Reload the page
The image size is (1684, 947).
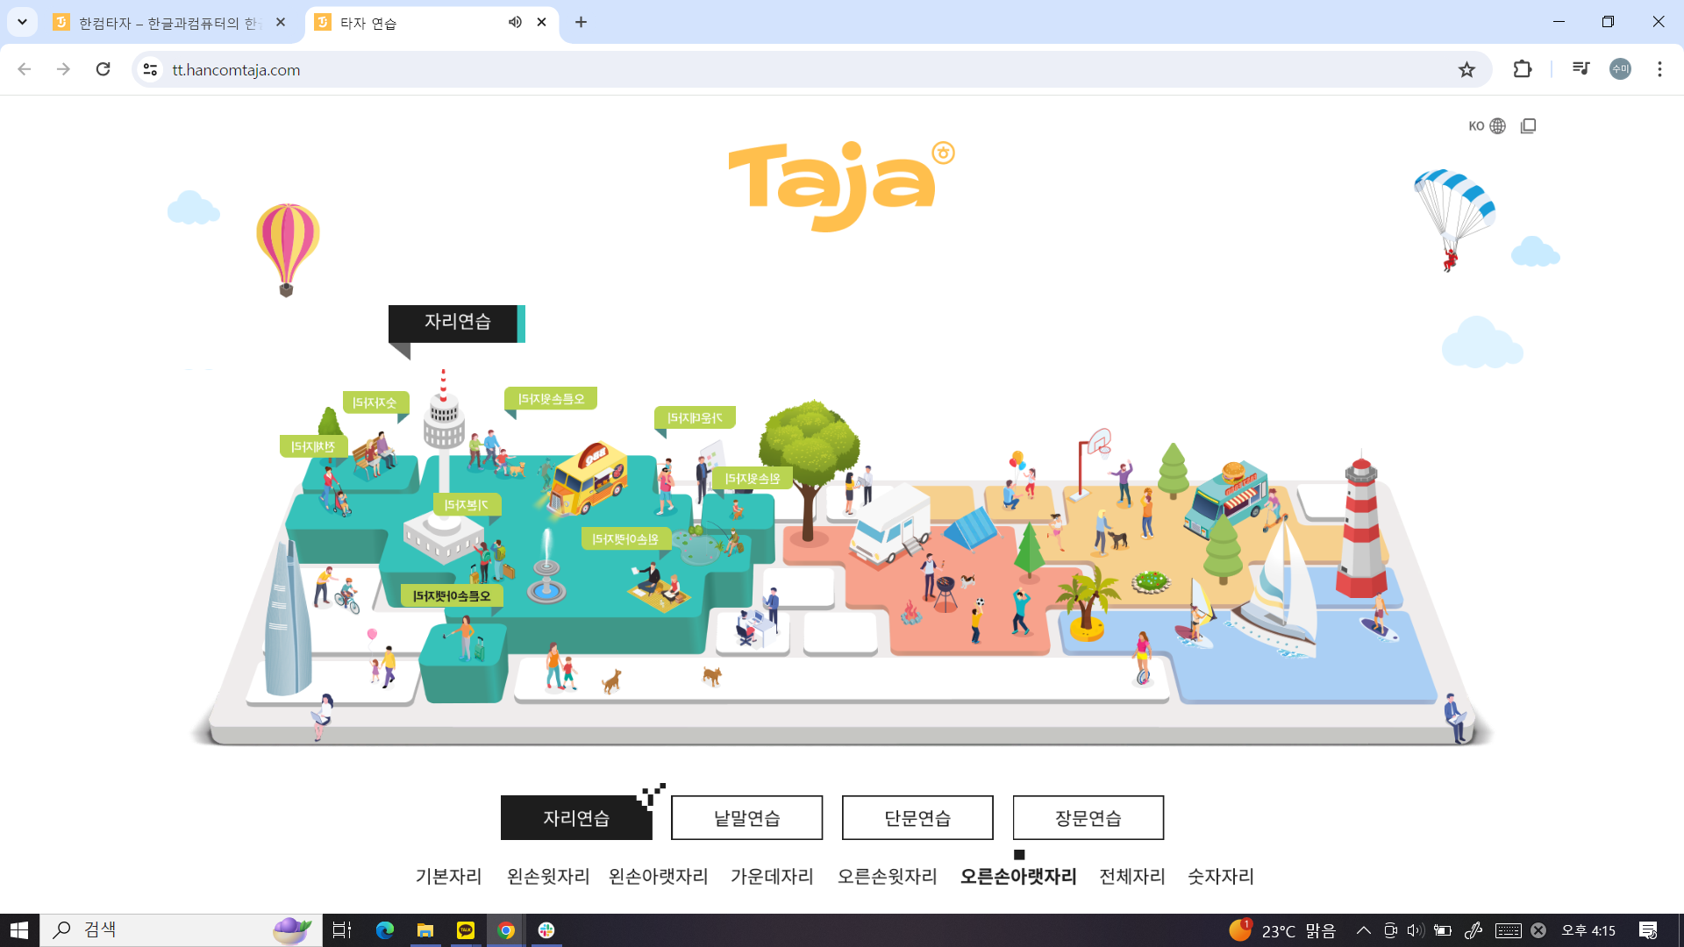pos(103,69)
